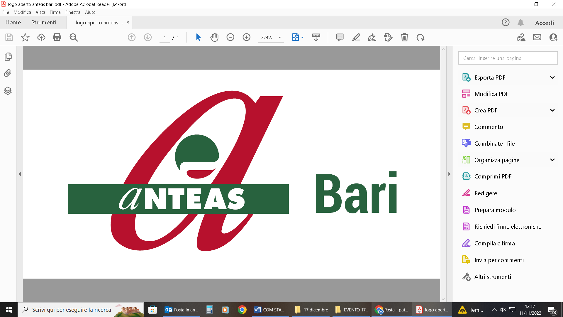Click the stamp tool icon
Screen dimensions: 563x317
pos(388,37)
